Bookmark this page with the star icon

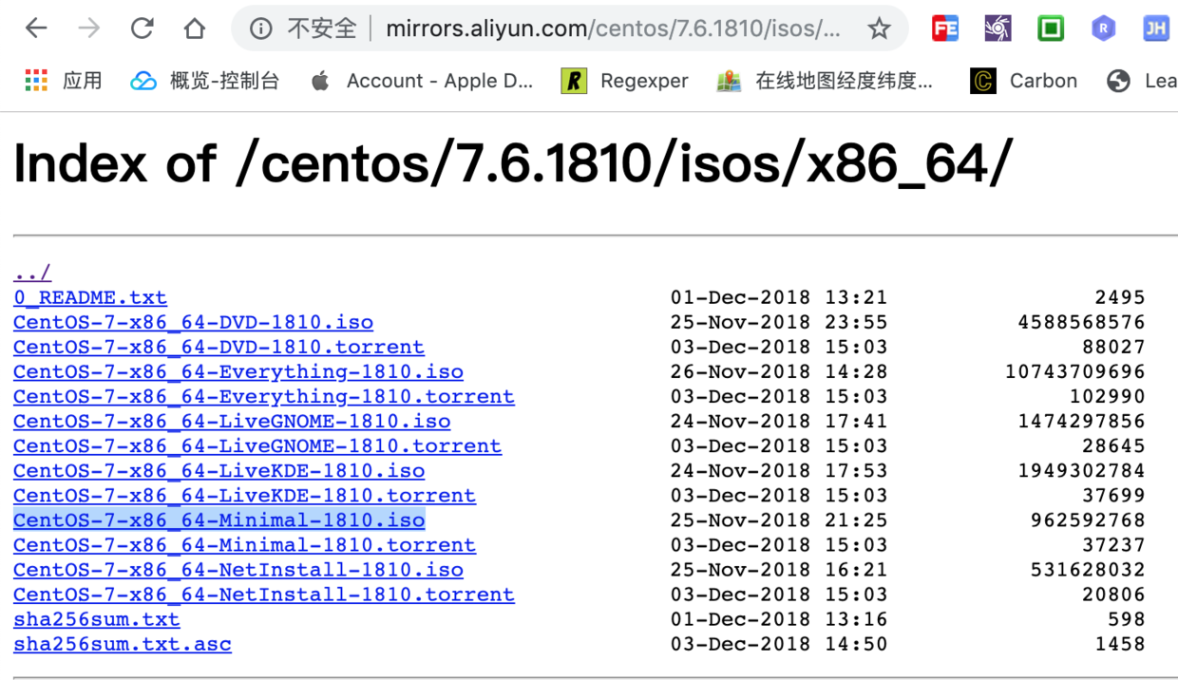pyautogui.click(x=879, y=28)
